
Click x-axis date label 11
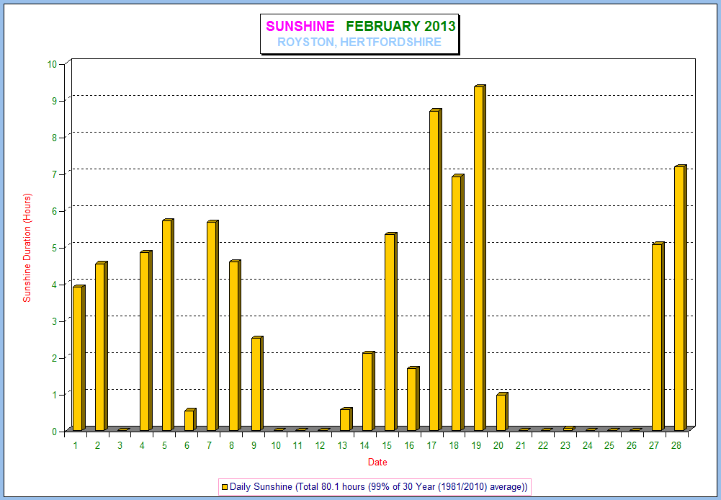click(298, 445)
